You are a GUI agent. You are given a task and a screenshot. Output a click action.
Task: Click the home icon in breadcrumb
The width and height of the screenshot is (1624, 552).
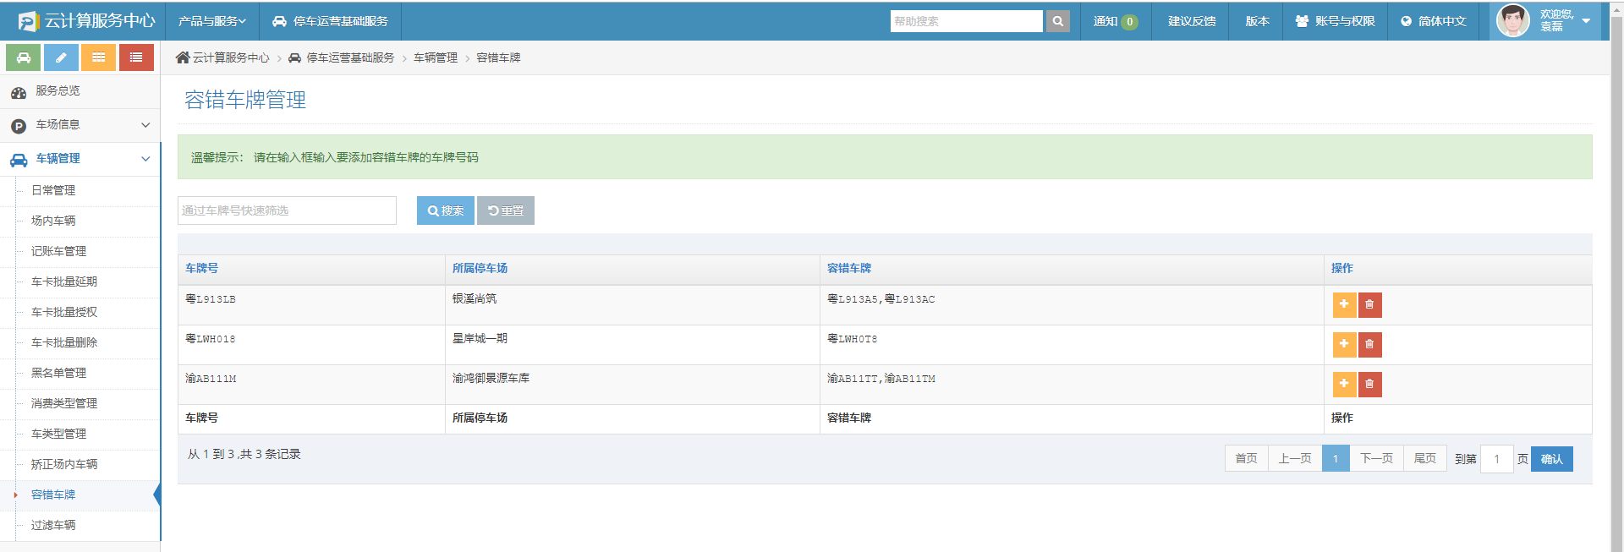click(x=183, y=57)
